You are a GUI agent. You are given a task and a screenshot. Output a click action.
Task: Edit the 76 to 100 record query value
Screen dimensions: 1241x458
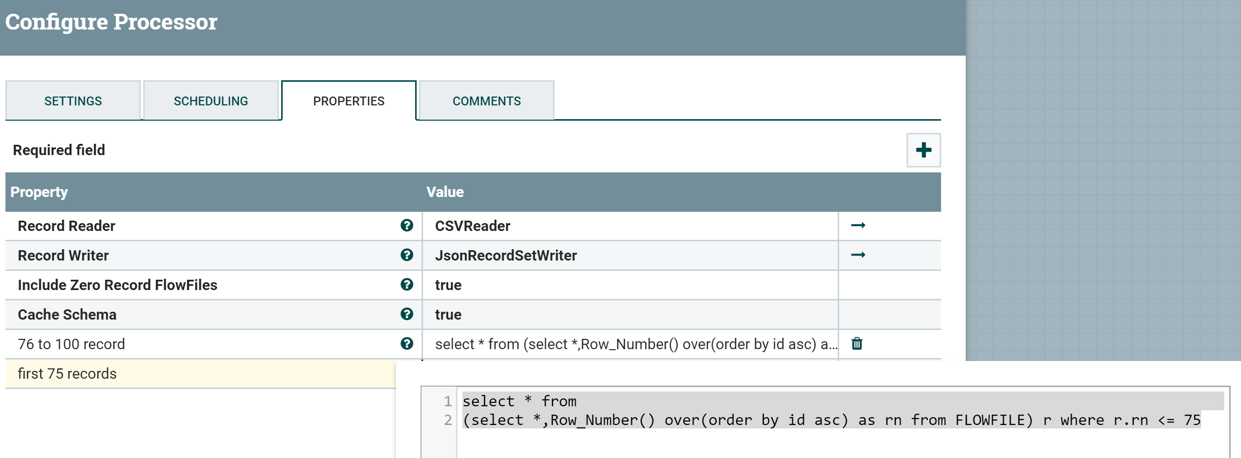(x=629, y=344)
